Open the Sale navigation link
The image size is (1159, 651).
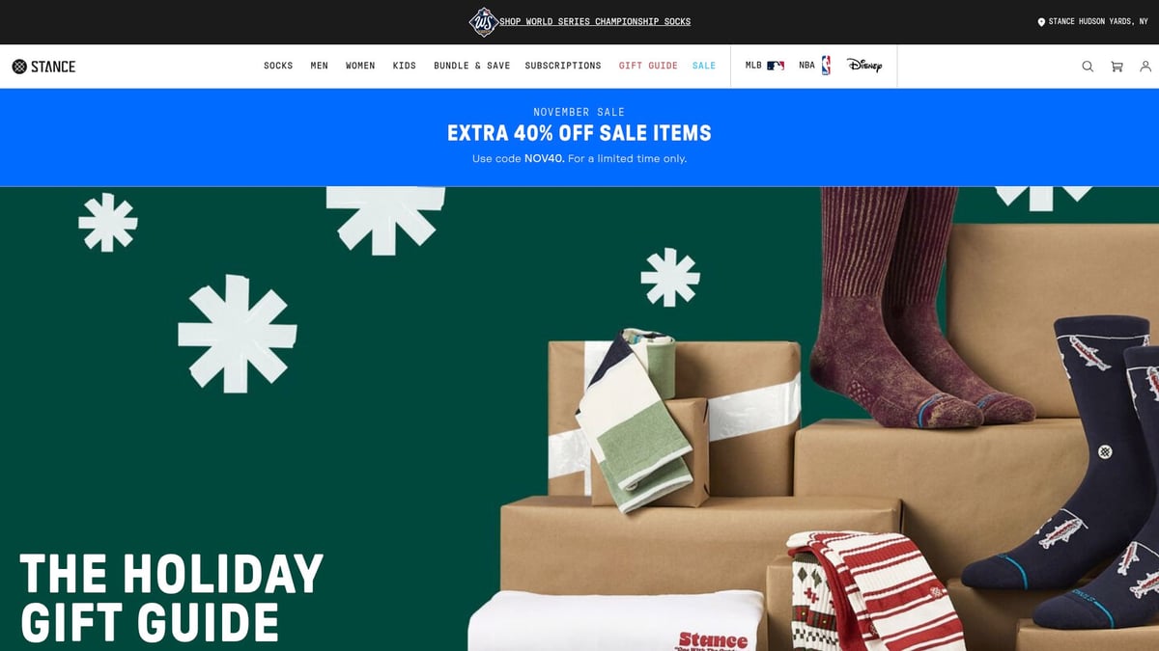(704, 66)
